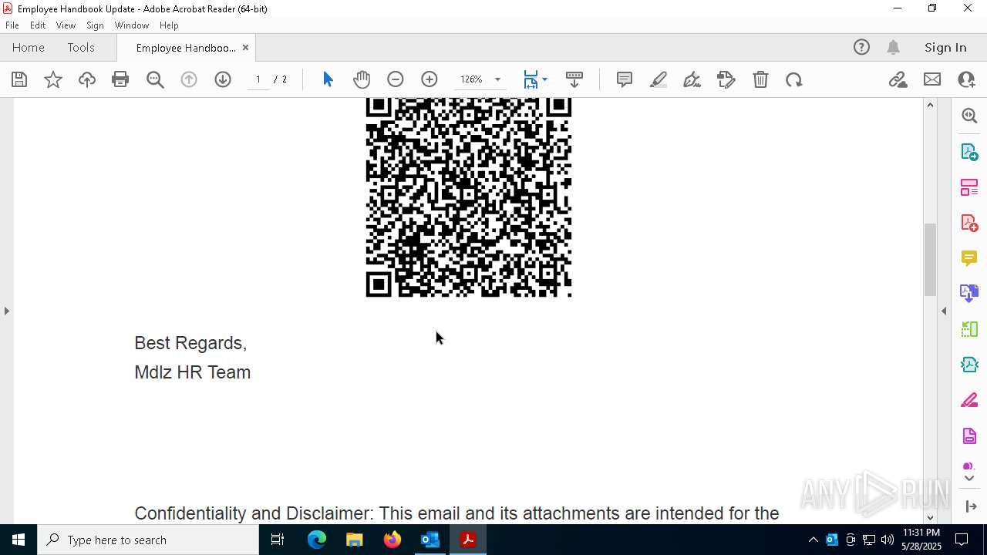Click the Save file icon
The width and height of the screenshot is (987, 555).
19,79
